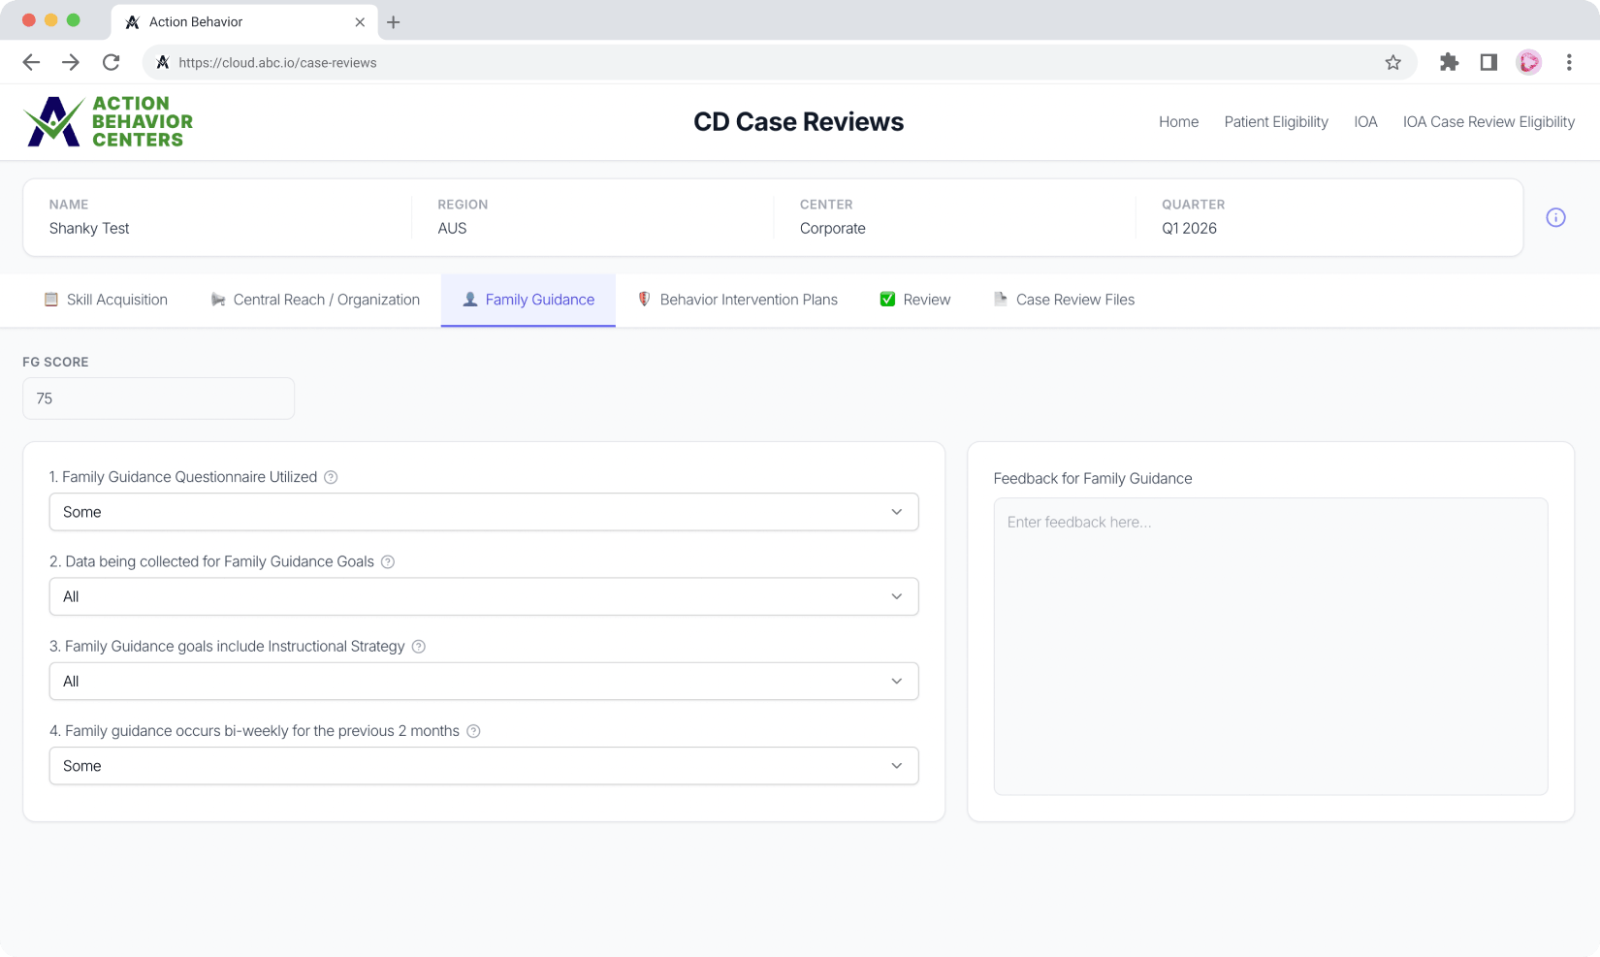
Task: Open the browser three-dot menu
Action: pos(1569,62)
